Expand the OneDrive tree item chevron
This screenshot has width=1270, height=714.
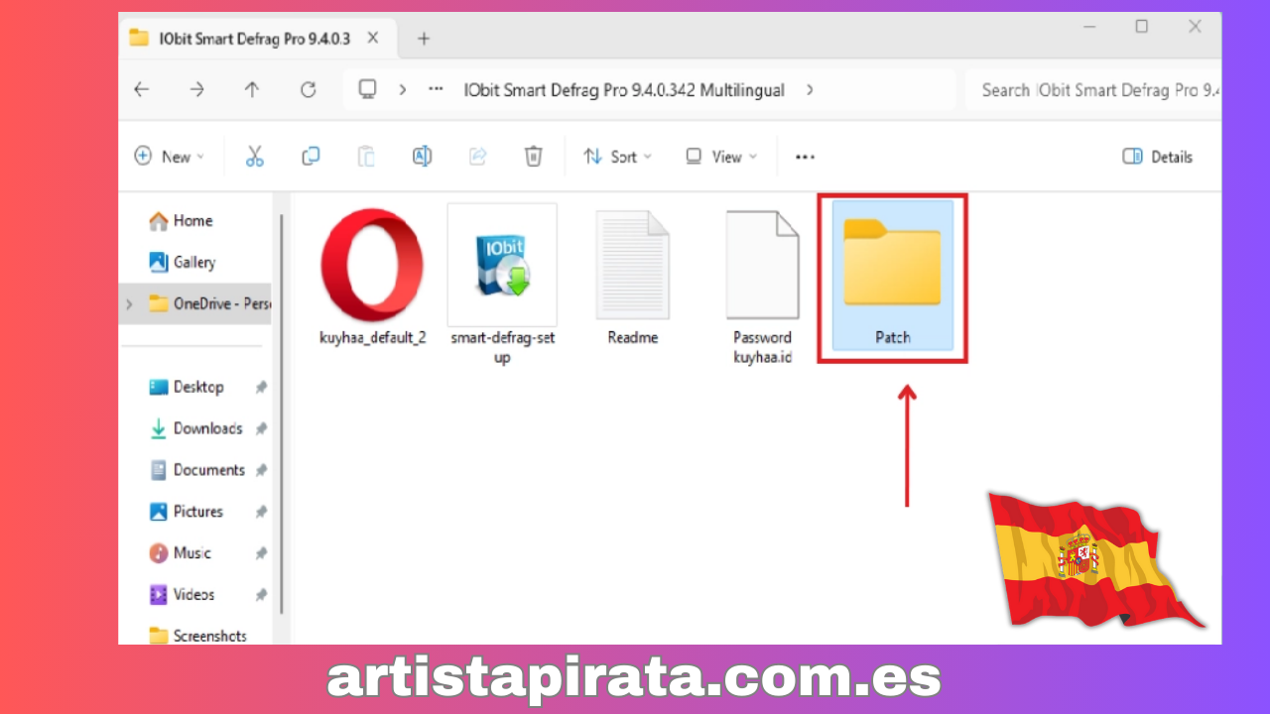coord(129,303)
